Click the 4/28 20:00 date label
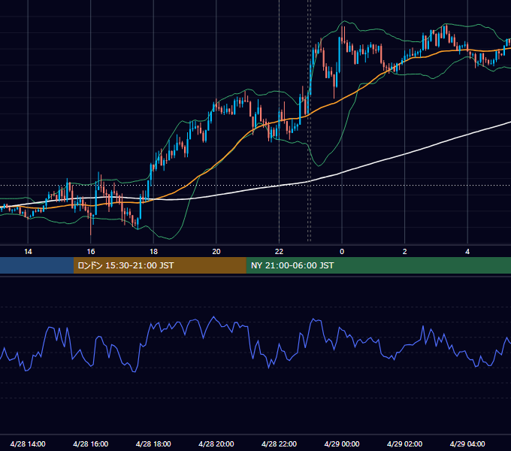 pyautogui.click(x=216, y=443)
